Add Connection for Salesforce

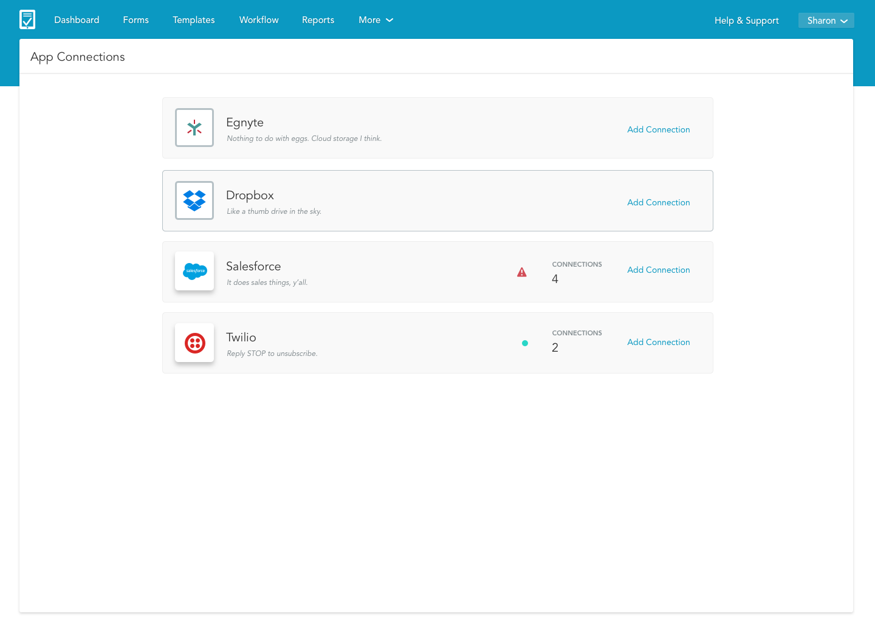point(658,270)
